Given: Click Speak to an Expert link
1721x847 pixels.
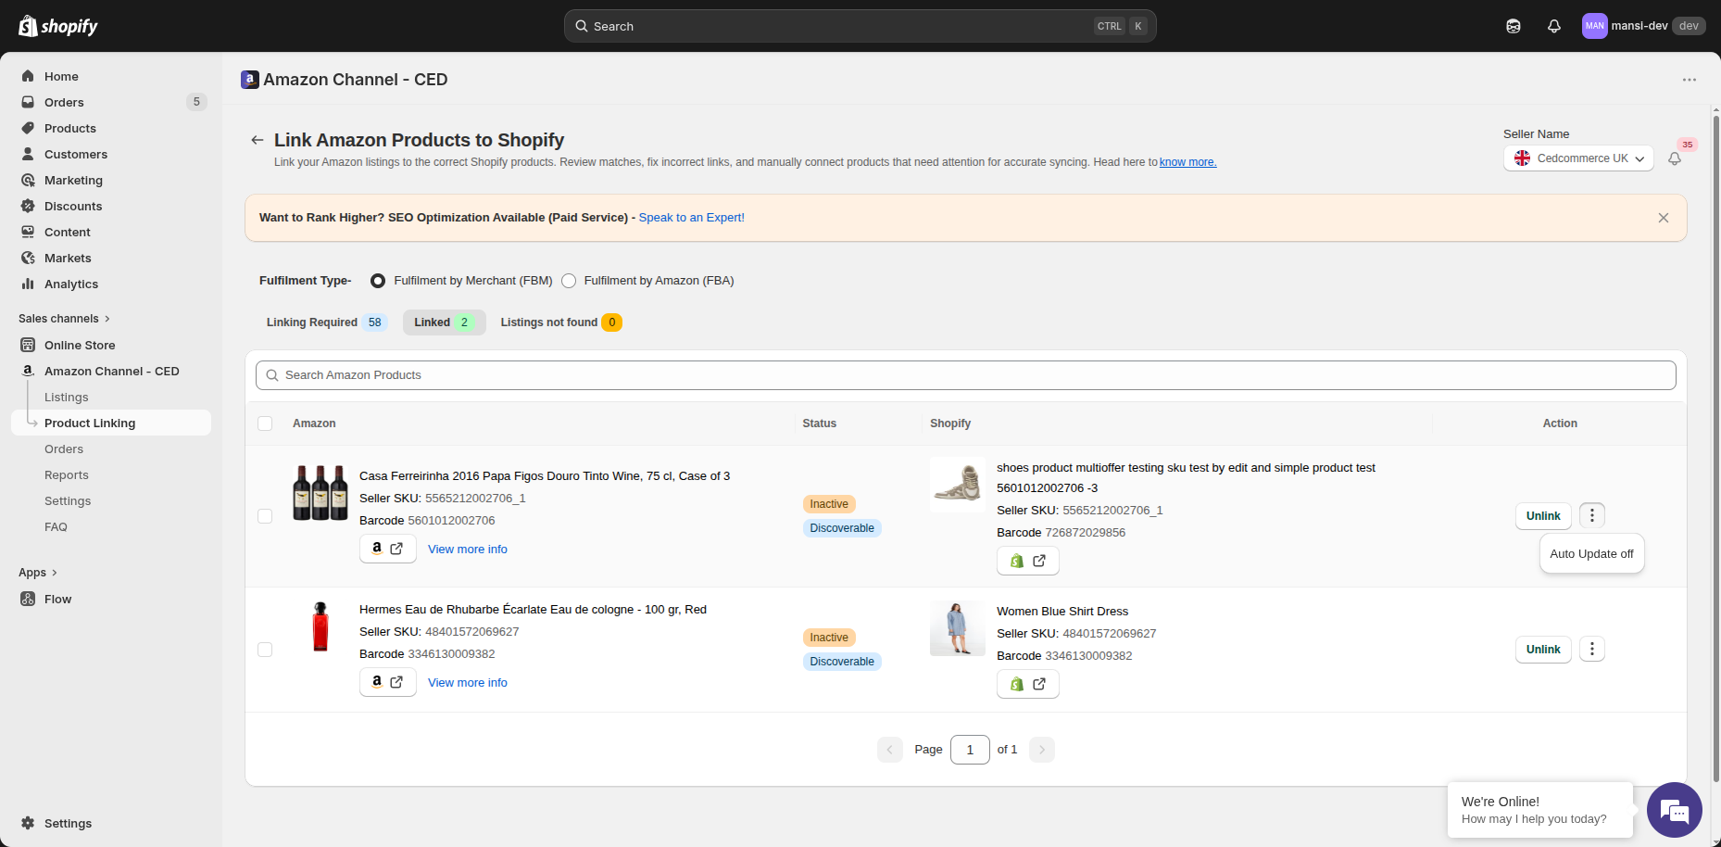Looking at the screenshot, I should 692,218.
